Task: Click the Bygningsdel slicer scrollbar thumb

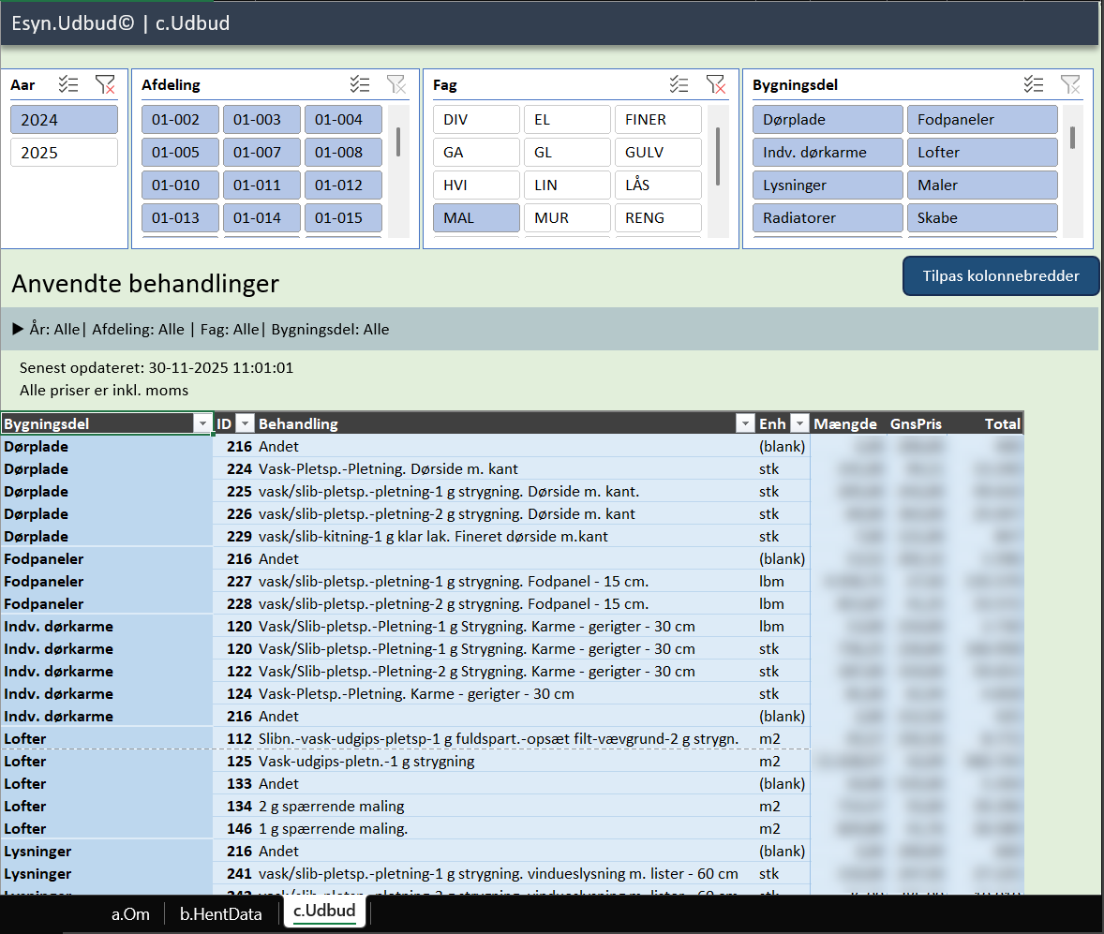Action: [x=1072, y=138]
